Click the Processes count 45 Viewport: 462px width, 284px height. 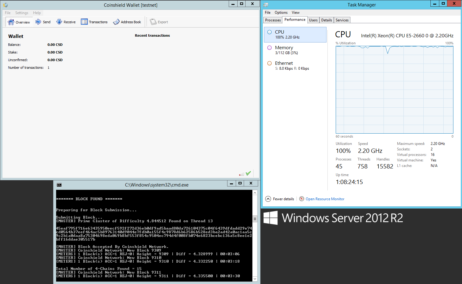pyautogui.click(x=339, y=166)
